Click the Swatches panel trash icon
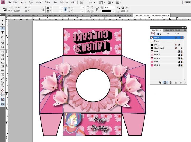Viewport: 191px width, 142px height. tap(181, 83)
